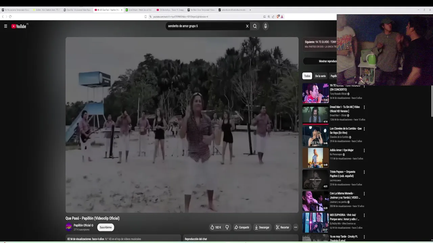Open the three-dot more actions menu under the video
433x243 pixels.
click(295, 227)
